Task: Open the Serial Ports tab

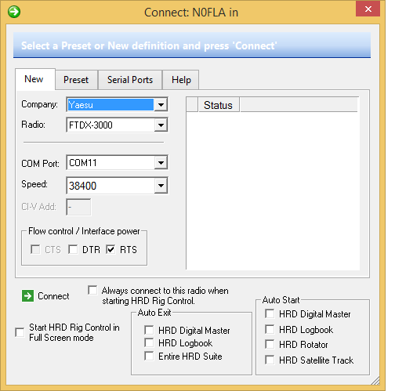Action: click(130, 80)
